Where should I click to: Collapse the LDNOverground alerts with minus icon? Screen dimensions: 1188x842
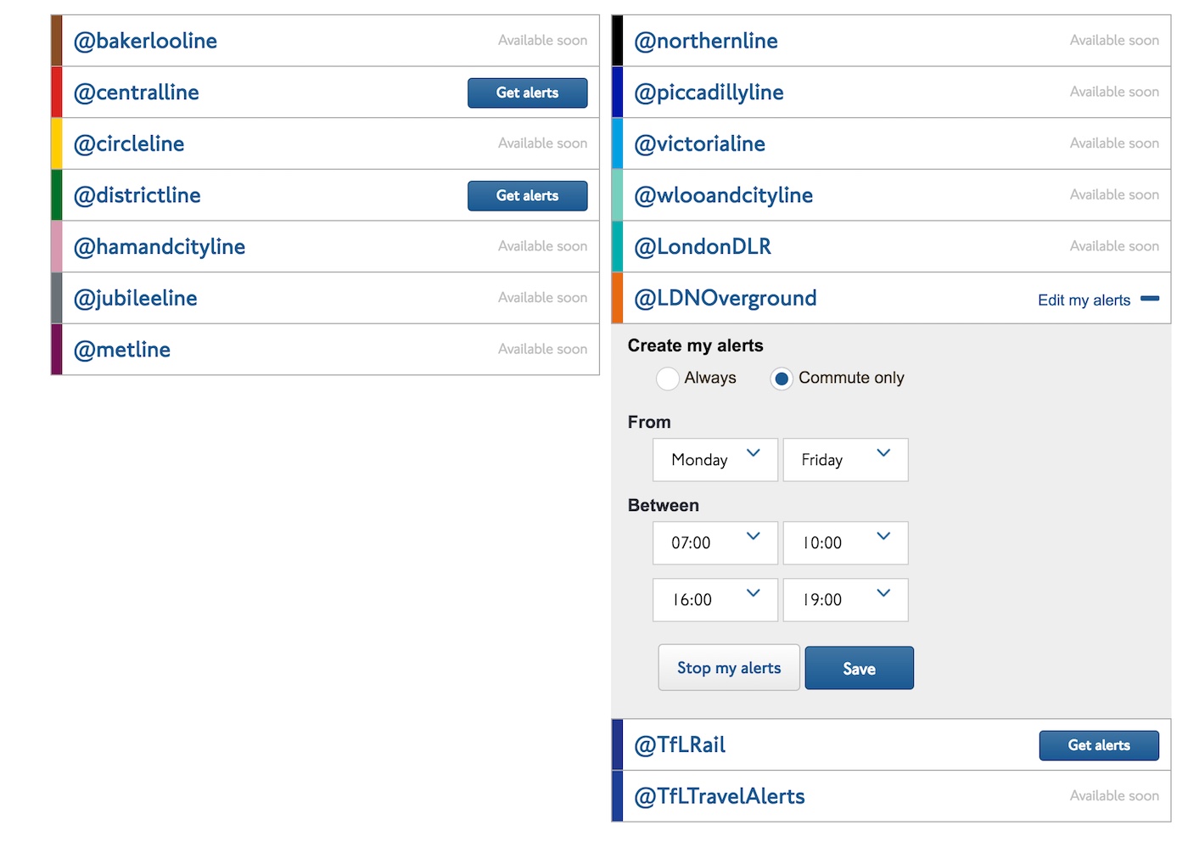1150,299
